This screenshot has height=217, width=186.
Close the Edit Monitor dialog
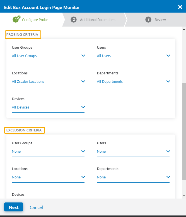180,7
